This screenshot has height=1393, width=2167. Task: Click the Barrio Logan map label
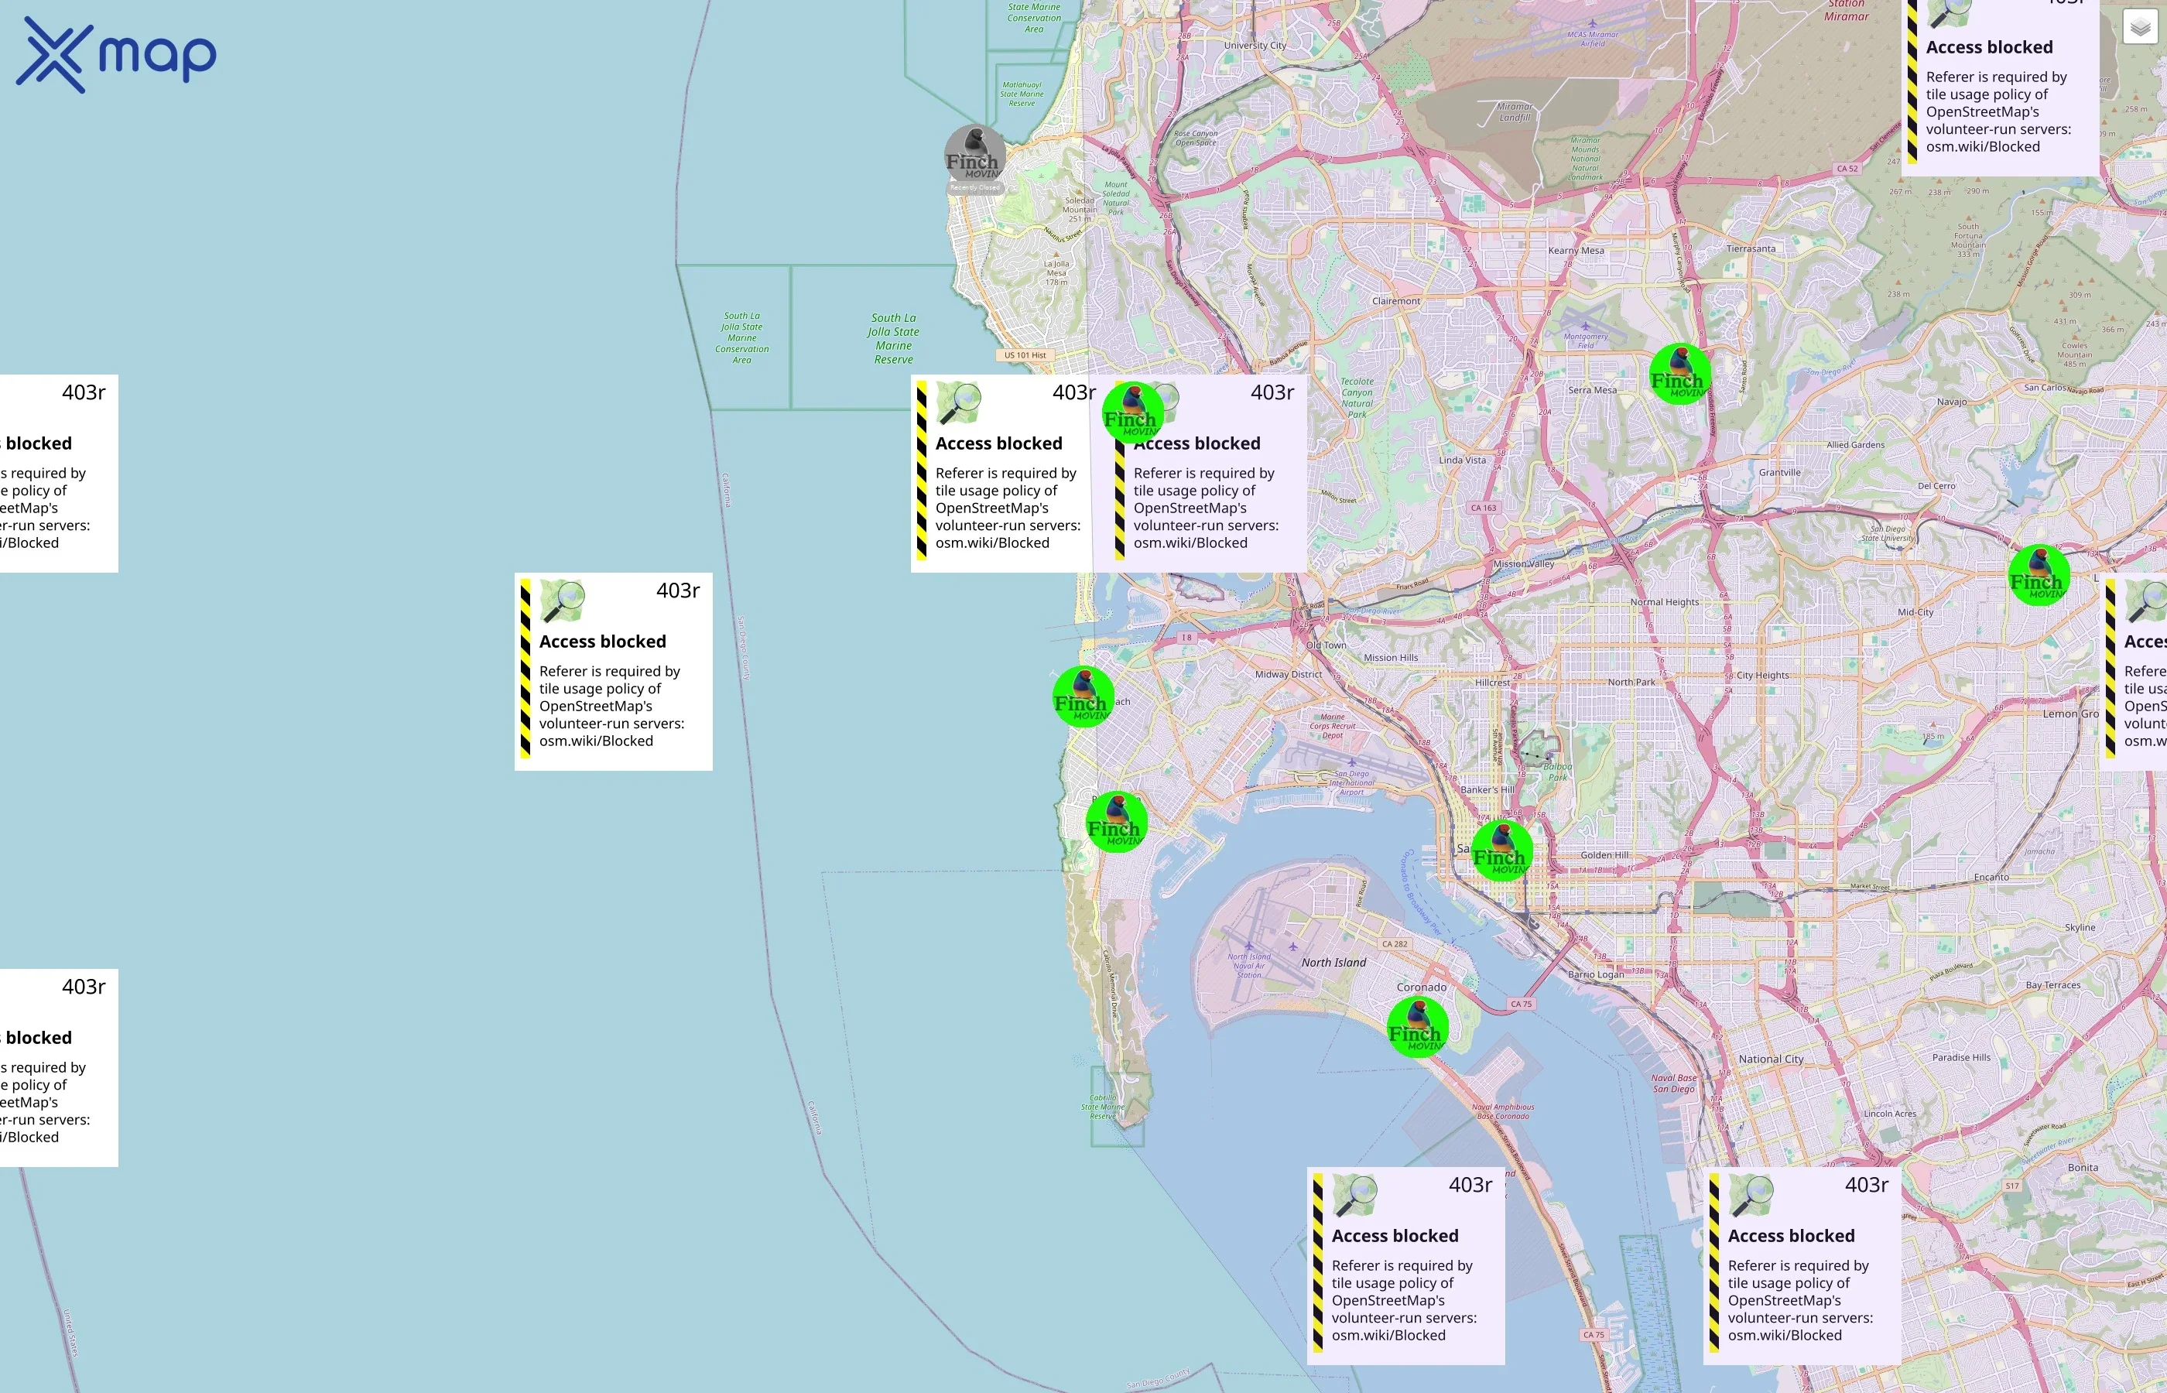coord(1595,975)
